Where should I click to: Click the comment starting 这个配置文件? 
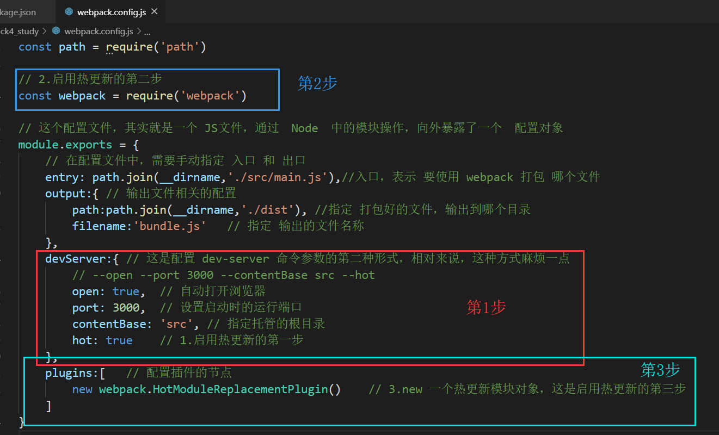click(x=291, y=128)
